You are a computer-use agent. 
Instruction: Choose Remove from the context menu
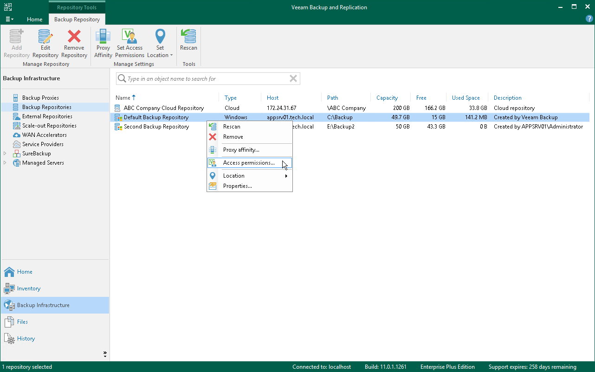pos(250,137)
